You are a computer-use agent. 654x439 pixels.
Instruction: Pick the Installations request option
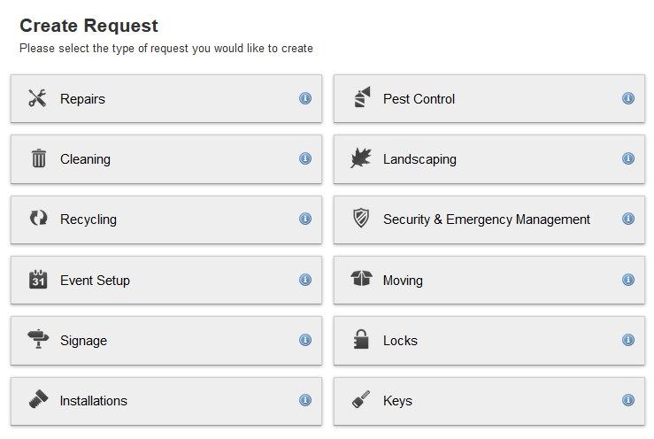coord(93,401)
